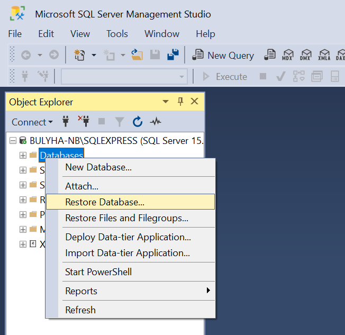Open the Connect dropdown in Object Explorer
This screenshot has height=335, width=345.
[x=32, y=122]
